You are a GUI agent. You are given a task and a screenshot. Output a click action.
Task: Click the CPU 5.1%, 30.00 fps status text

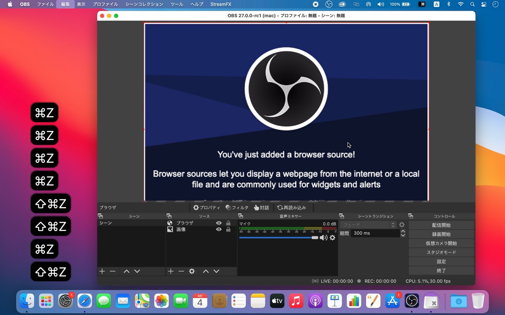(428, 281)
